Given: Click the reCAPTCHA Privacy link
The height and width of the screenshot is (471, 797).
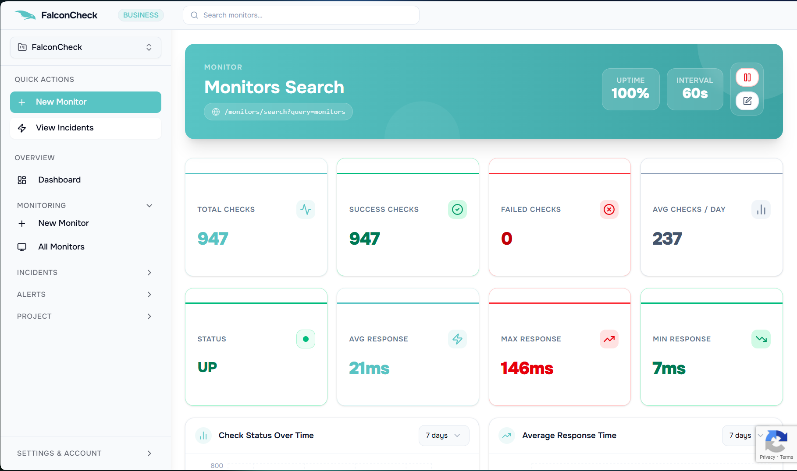Looking at the screenshot, I should pos(767,457).
